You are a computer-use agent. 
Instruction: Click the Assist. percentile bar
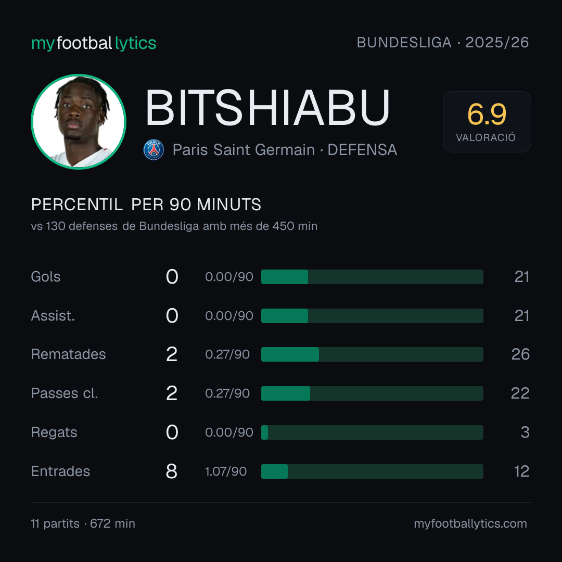point(372,316)
